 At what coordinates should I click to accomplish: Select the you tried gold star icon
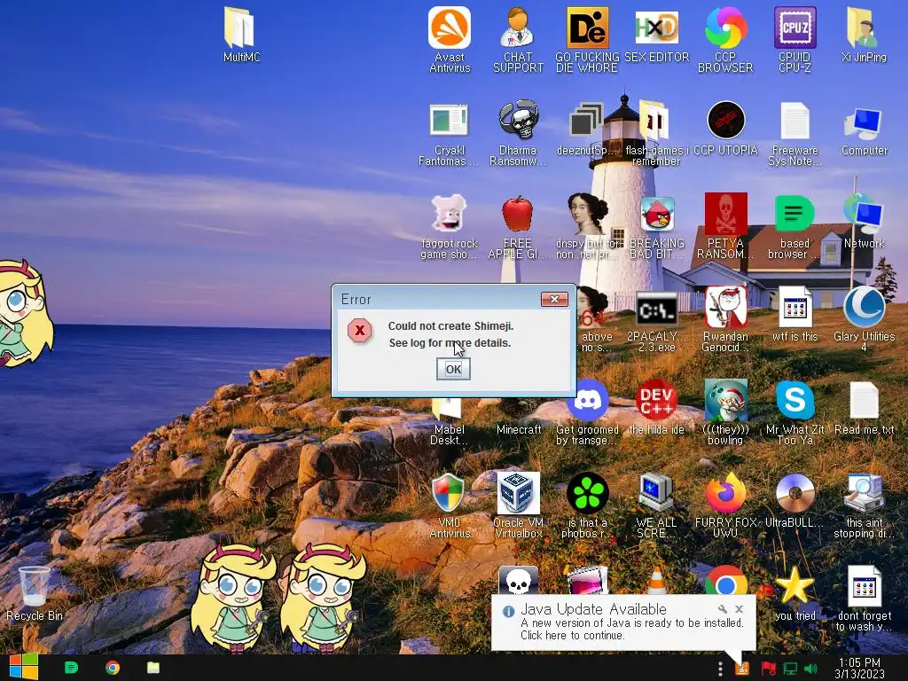pyautogui.click(x=794, y=593)
